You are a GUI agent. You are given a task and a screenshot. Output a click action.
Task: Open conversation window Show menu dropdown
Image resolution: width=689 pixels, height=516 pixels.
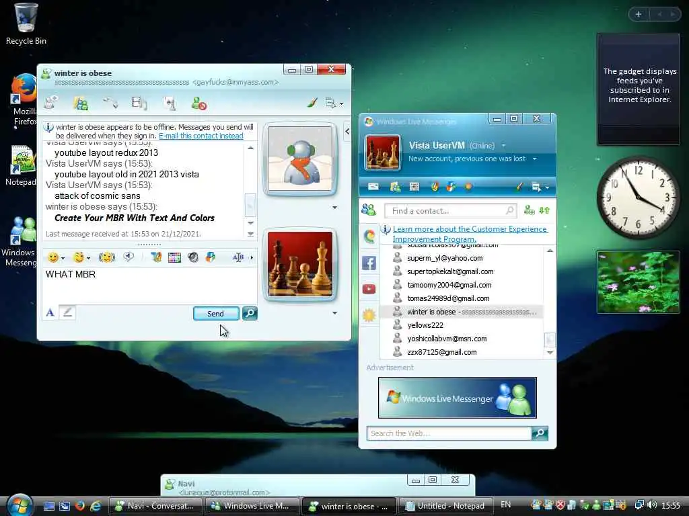(x=334, y=103)
